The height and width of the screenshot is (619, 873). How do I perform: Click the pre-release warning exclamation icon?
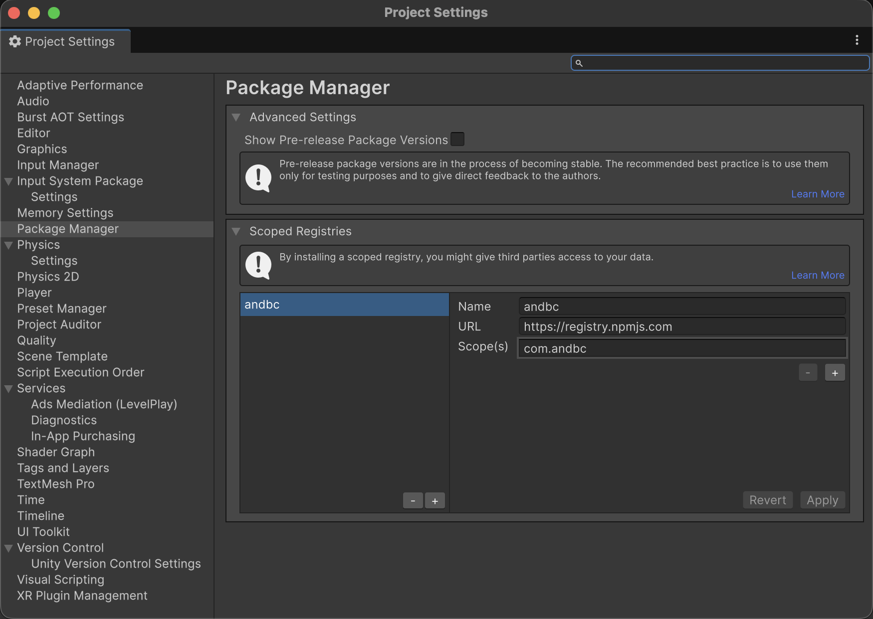pos(258,178)
